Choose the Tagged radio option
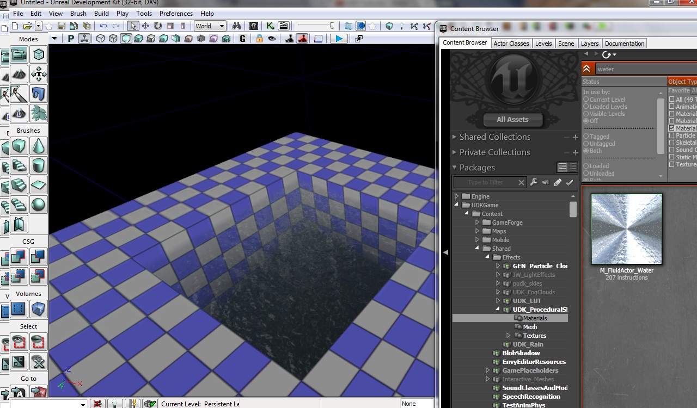The image size is (697, 408). [x=586, y=137]
